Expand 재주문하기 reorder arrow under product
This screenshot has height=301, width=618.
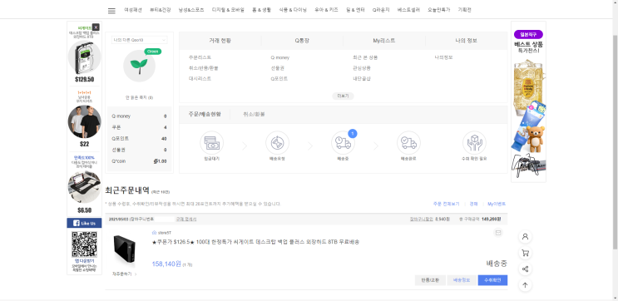click(x=125, y=274)
